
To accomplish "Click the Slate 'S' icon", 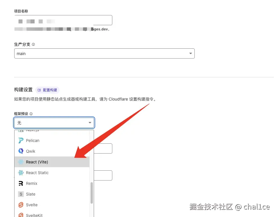I will point(21,194).
